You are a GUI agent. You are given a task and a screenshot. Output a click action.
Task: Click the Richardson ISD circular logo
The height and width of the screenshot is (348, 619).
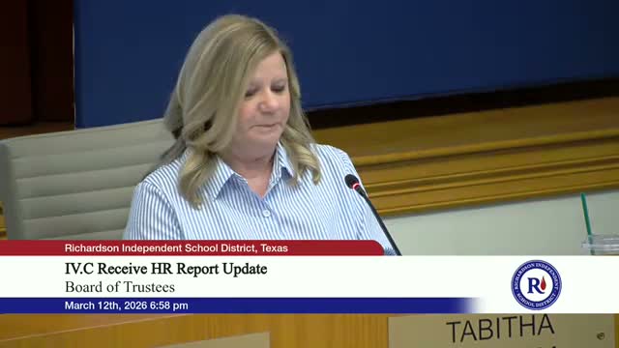(536, 285)
